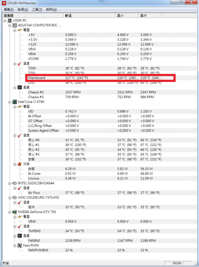Click the thermometer icon under INTEL SSD
199x267 pixels.
click(20, 188)
